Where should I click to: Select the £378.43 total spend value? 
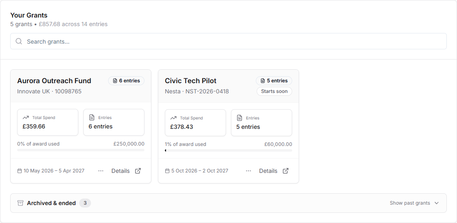pyautogui.click(x=182, y=127)
